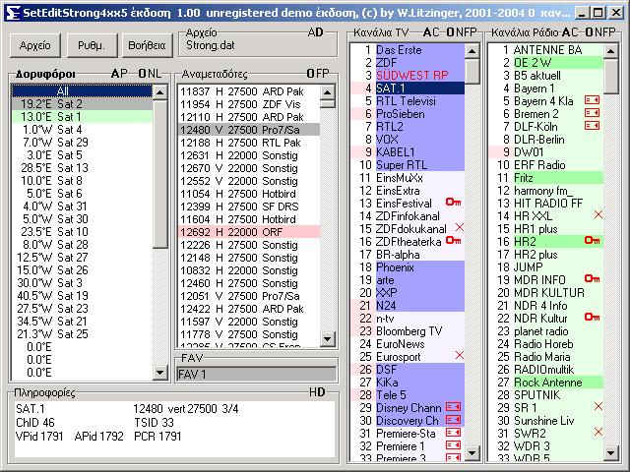Click the red box icon beside Bremen 2

tap(592, 113)
